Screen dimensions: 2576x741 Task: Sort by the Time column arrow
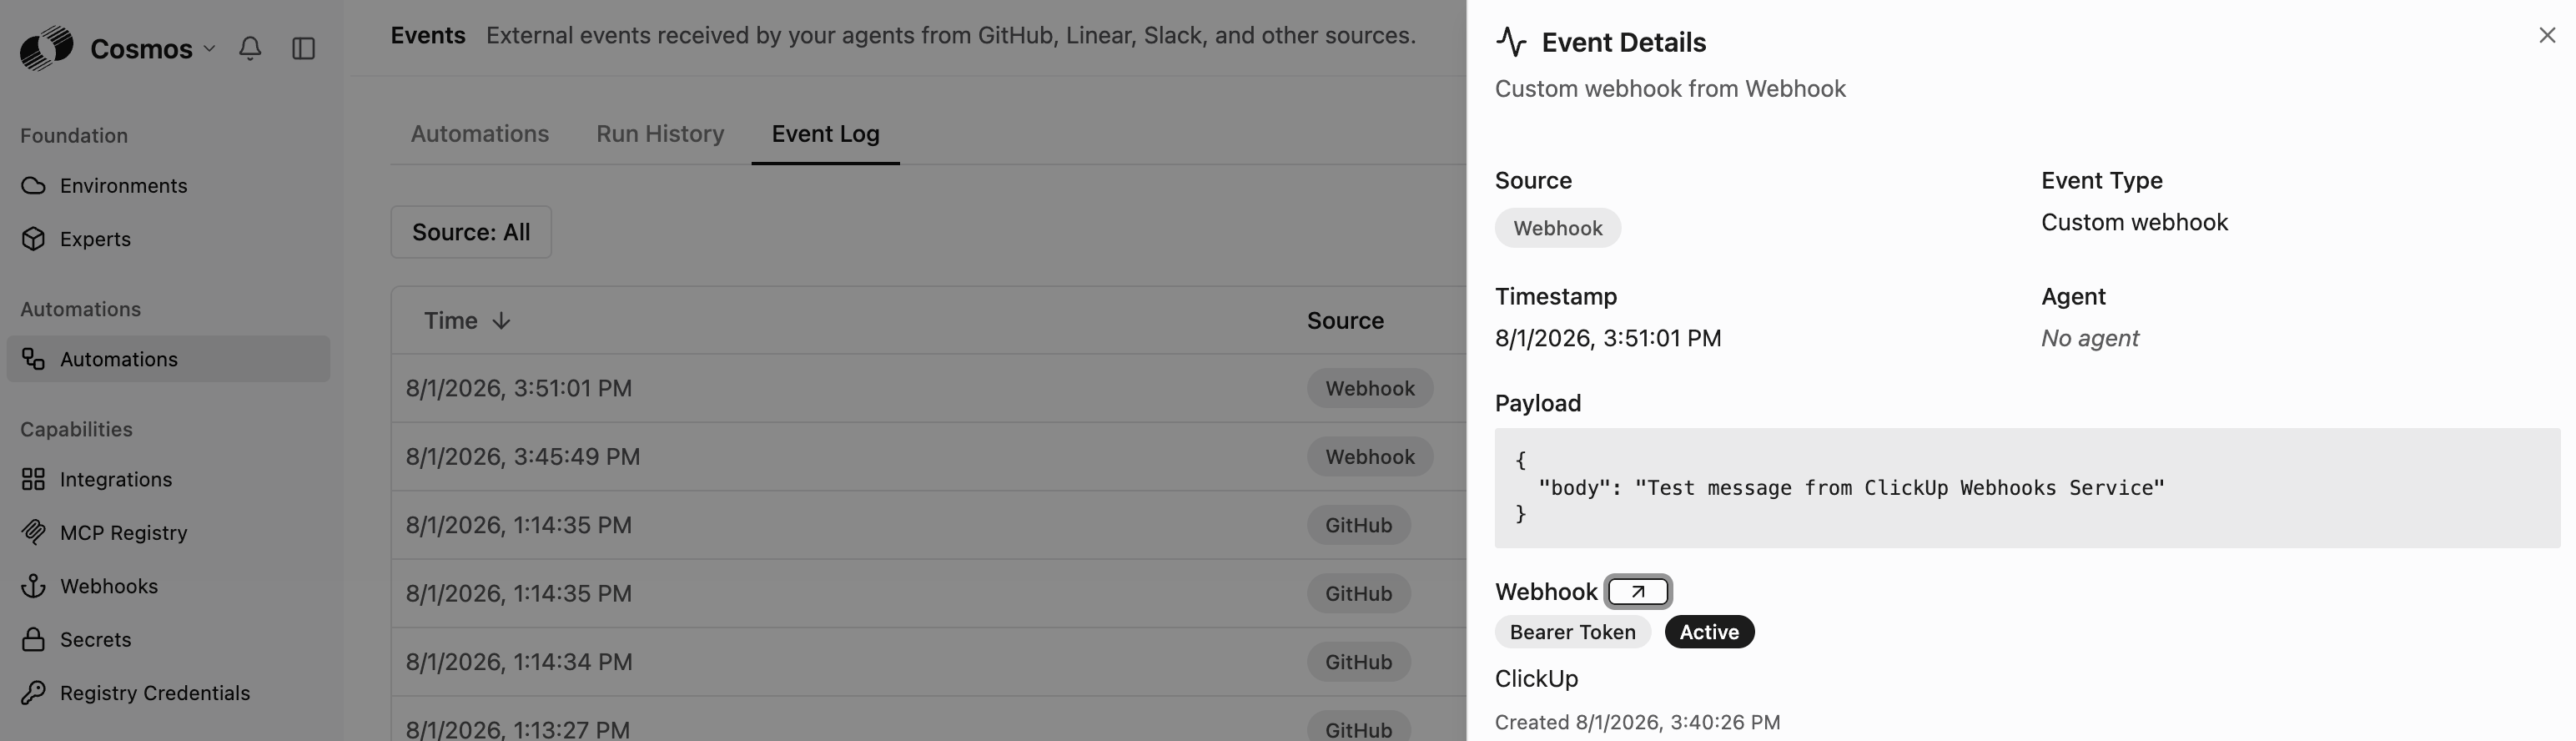coord(501,320)
